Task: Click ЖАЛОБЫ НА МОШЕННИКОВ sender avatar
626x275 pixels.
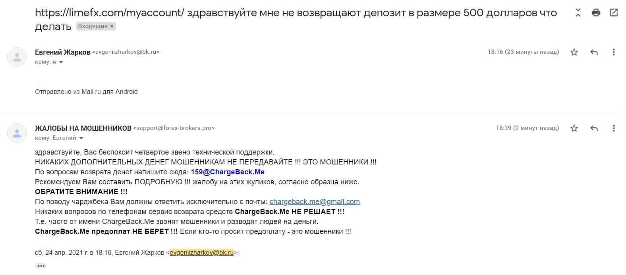Action: click(x=17, y=133)
